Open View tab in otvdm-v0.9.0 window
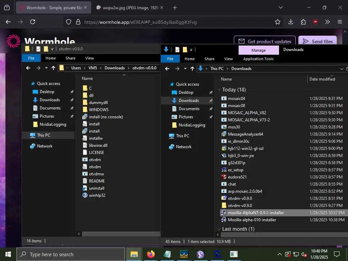This screenshot has width=348, height=261. coord(89,58)
